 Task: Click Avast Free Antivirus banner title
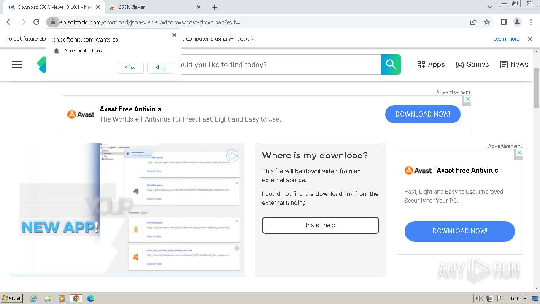(130, 109)
